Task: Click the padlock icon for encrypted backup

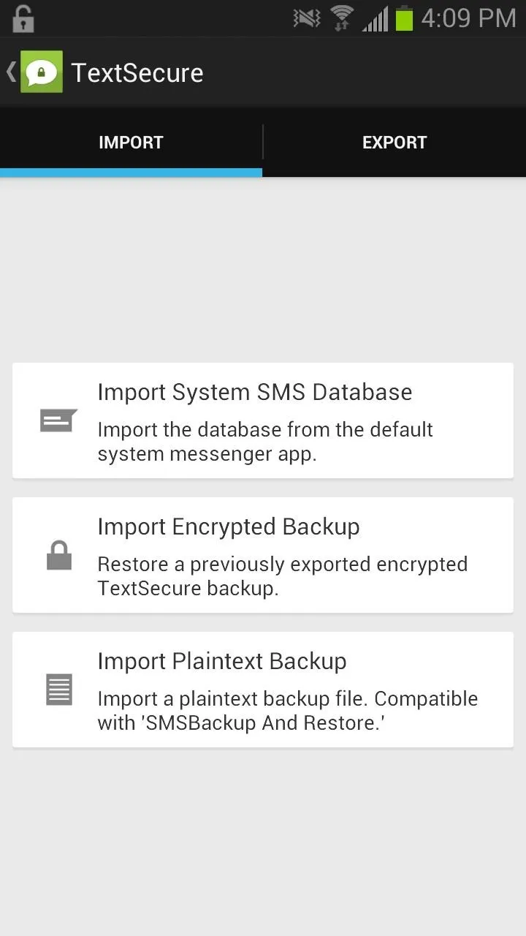Action: point(59,555)
